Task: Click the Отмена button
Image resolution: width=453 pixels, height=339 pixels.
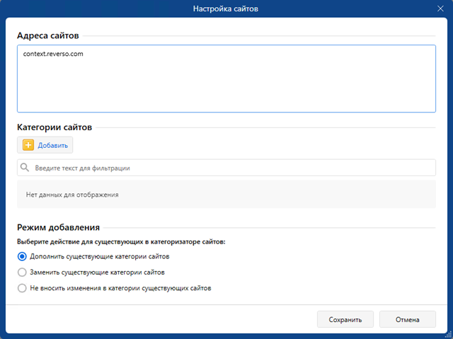Action: (x=408, y=319)
